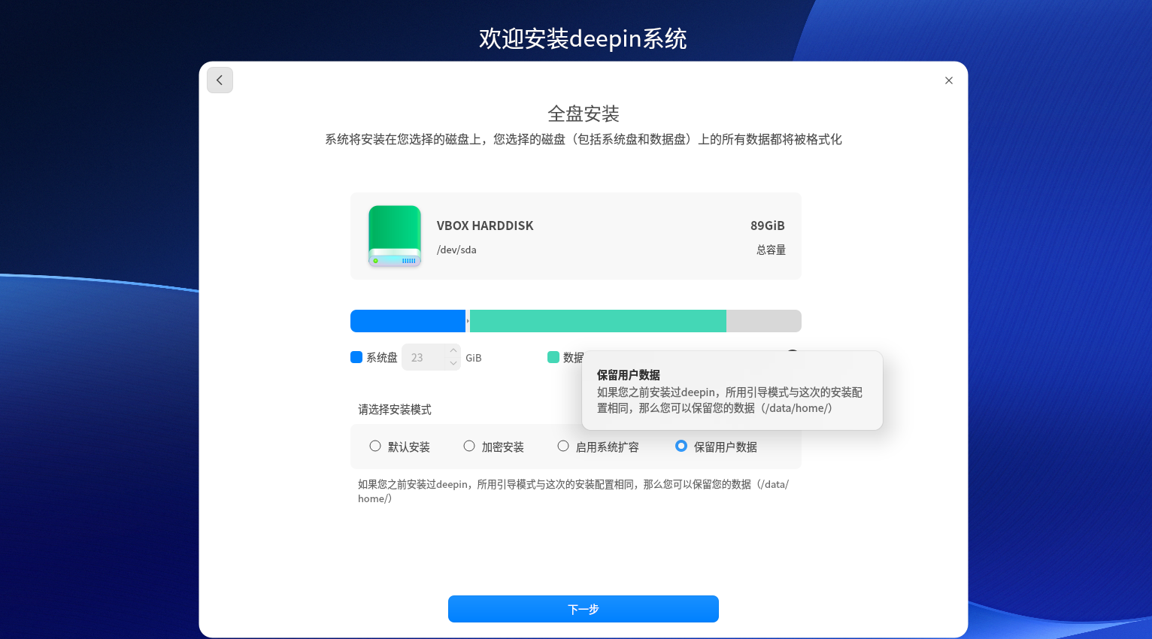Focus the system disk size field showing 23
Screen dimensions: 1152x639
pos(425,358)
